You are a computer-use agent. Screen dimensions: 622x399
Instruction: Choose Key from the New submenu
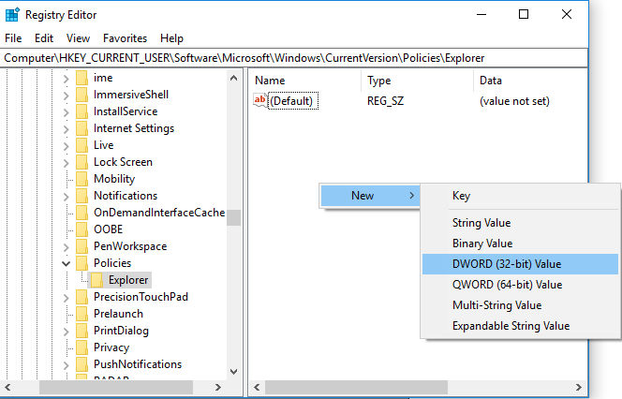520,196
